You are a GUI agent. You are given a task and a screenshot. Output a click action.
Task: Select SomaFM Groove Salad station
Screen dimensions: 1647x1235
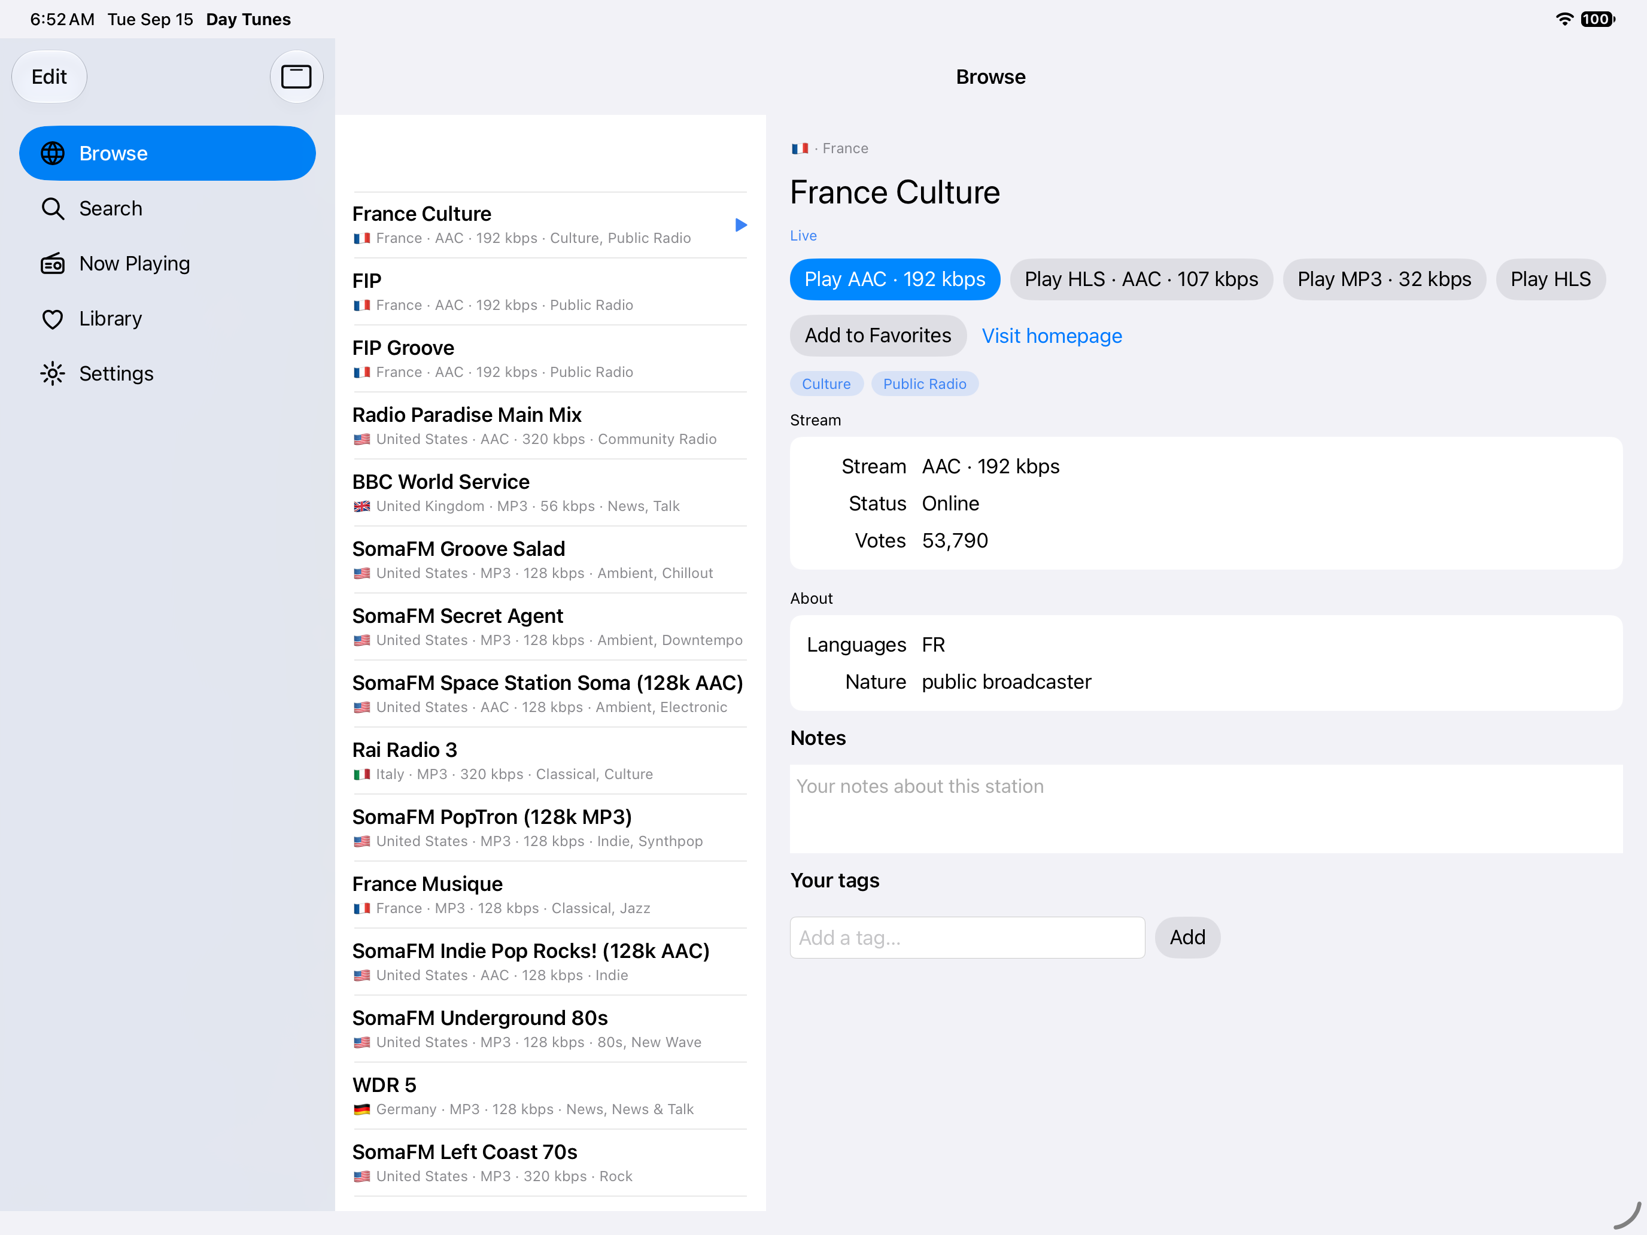click(549, 560)
